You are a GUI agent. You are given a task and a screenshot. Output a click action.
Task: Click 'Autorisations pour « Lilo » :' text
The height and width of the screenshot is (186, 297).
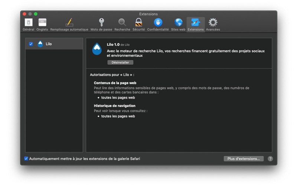tap(112, 75)
